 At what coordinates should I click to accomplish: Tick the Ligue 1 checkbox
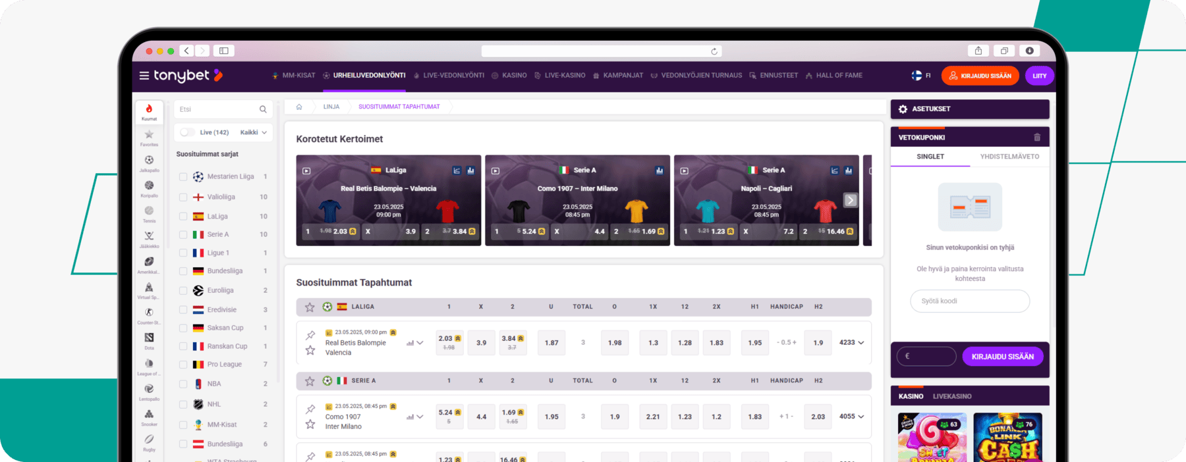(183, 253)
